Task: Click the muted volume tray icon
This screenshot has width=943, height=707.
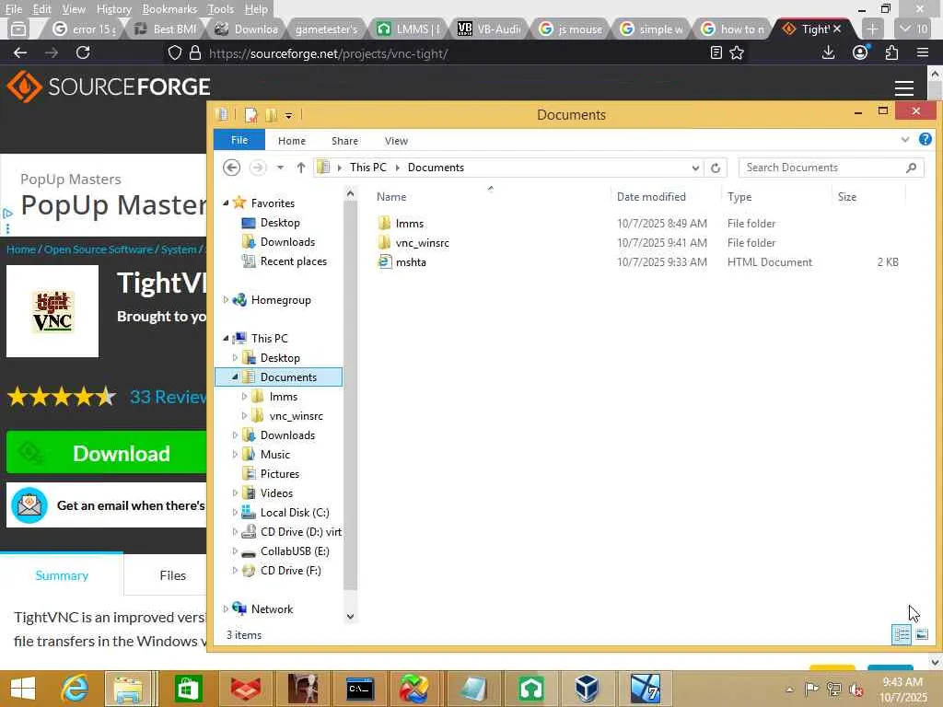Action: (856, 689)
